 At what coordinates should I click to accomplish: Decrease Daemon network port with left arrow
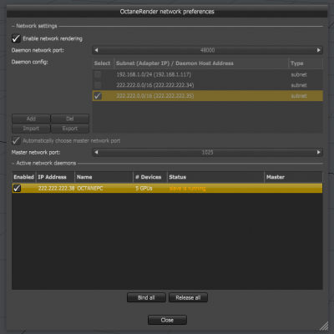tap(96, 50)
